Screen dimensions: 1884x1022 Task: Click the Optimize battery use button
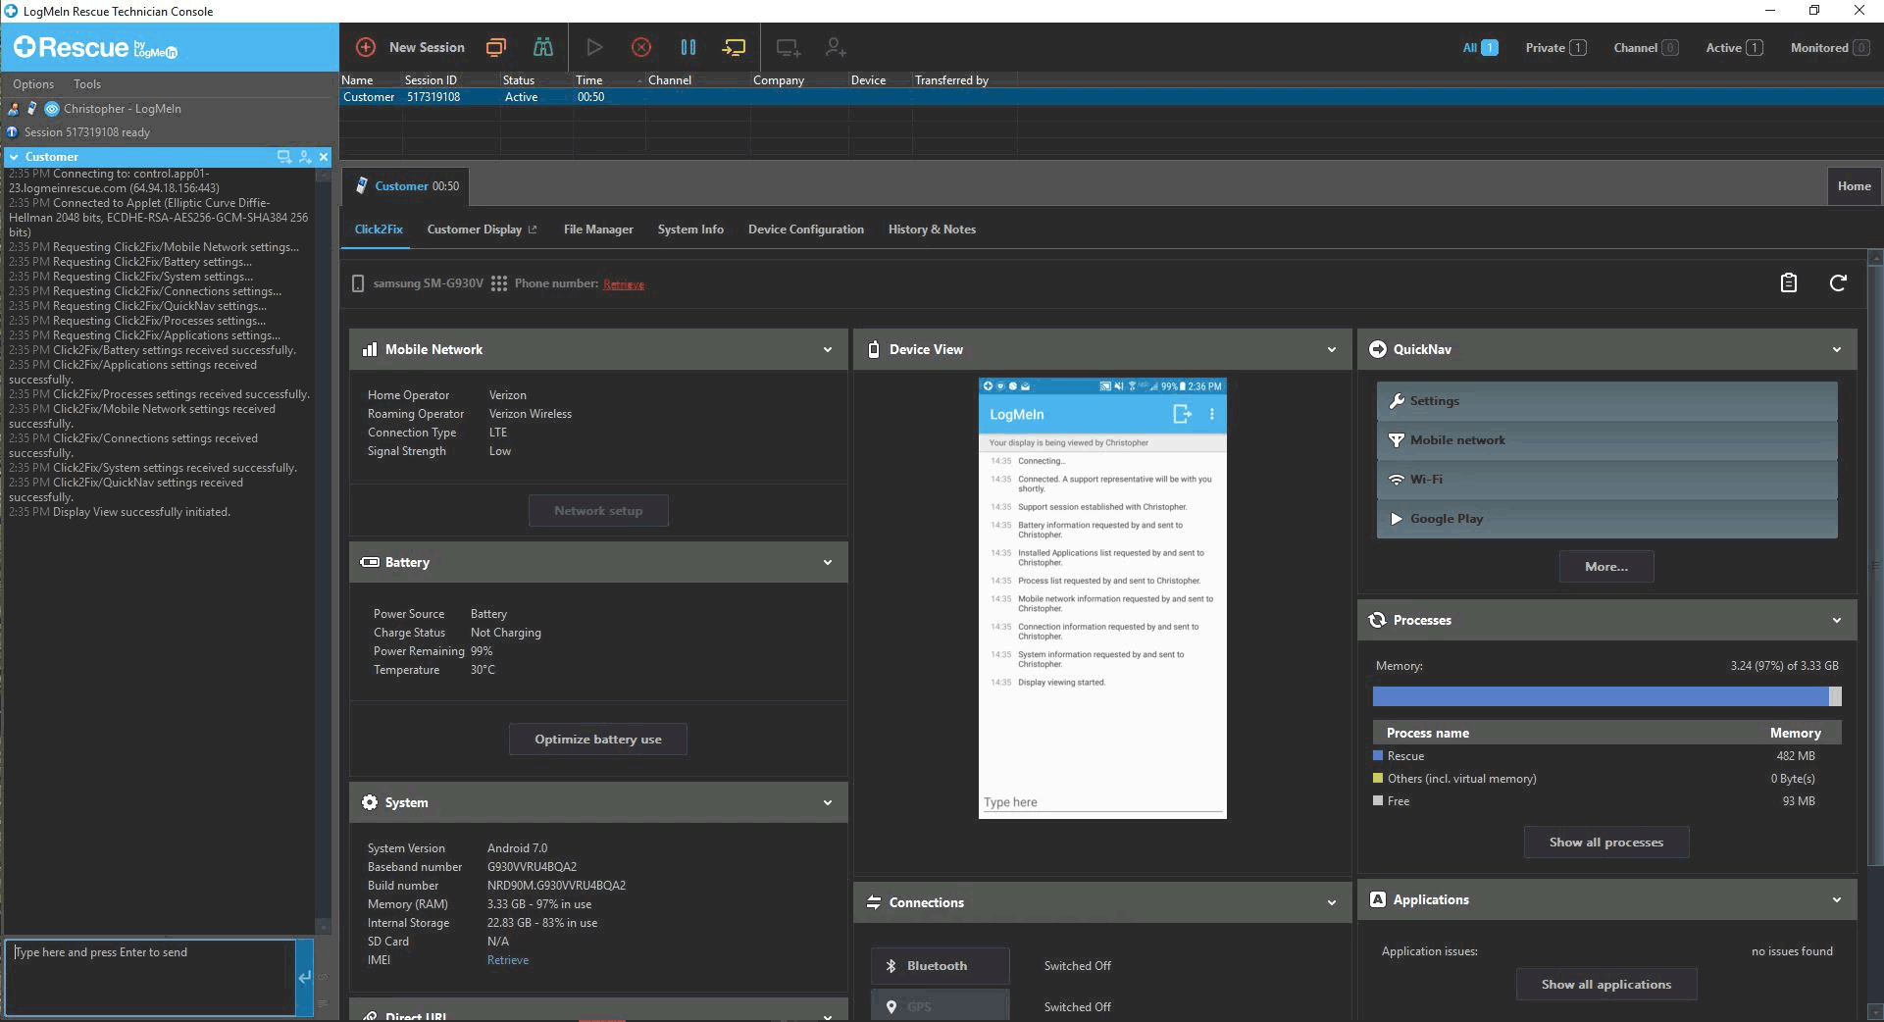pyautogui.click(x=598, y=740)
